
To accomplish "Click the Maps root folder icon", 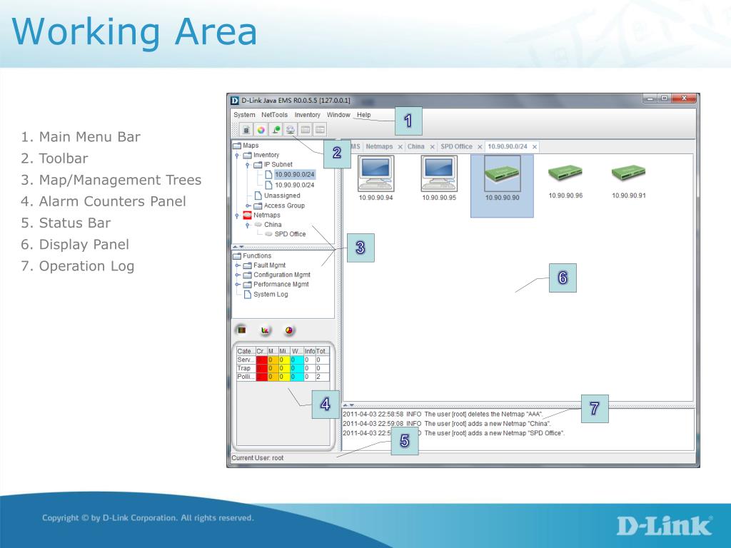I will (x=237, y=146).
